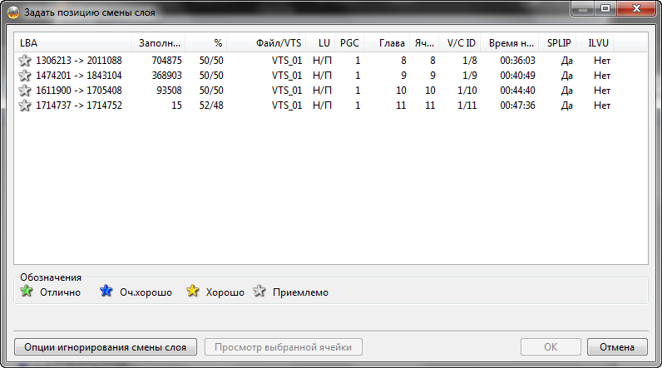Click the SPLIP column header
The width and height of the screenshot is (662, 368).
559,42
